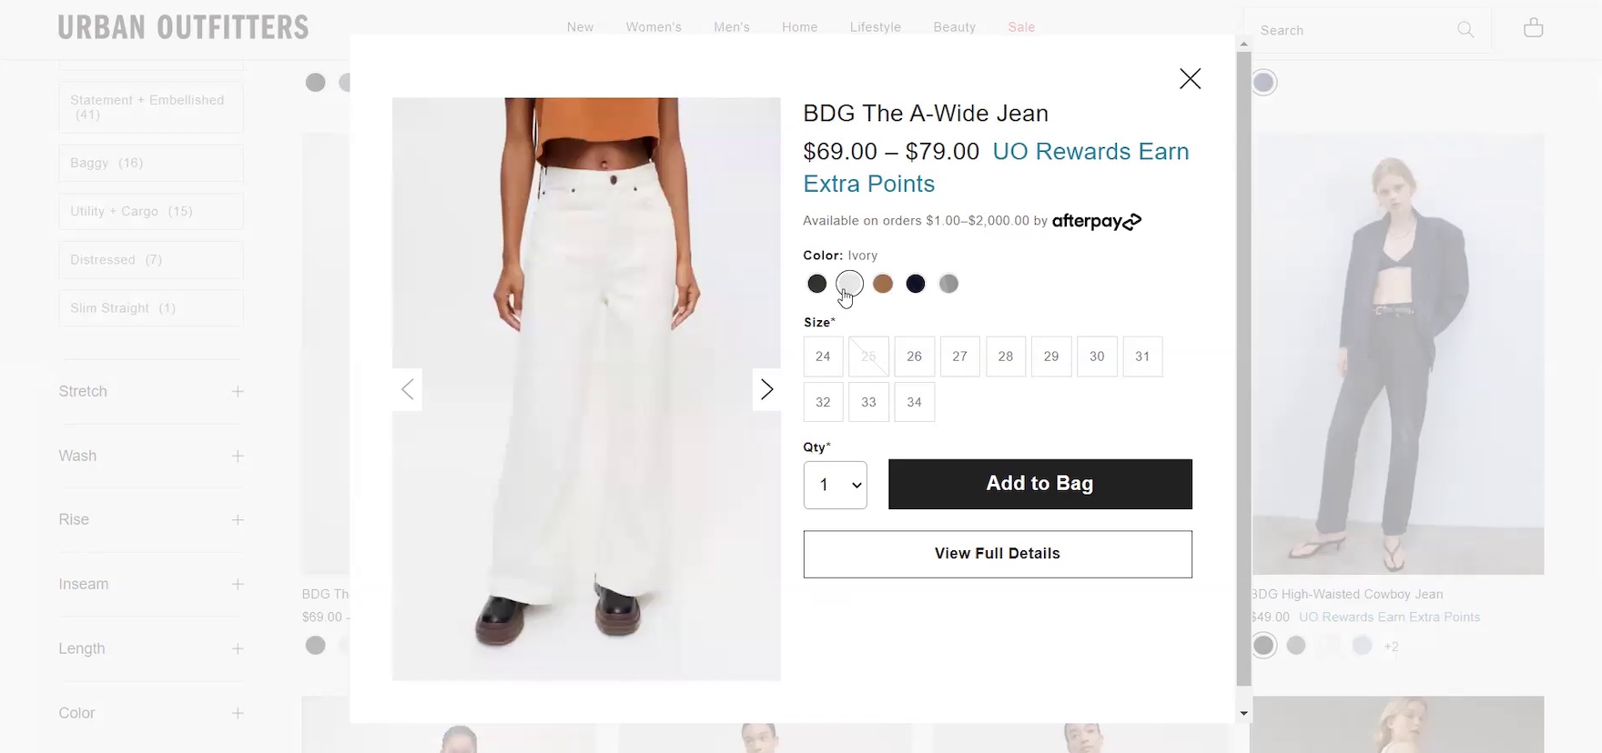Show next product image arrow
This screenshot has width=1602, height=753.
tap(766, 390)
